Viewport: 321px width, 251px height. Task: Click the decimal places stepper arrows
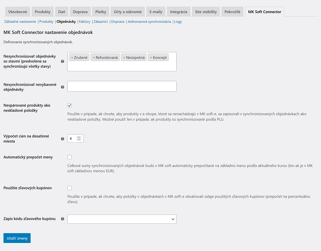pos(79,139)
